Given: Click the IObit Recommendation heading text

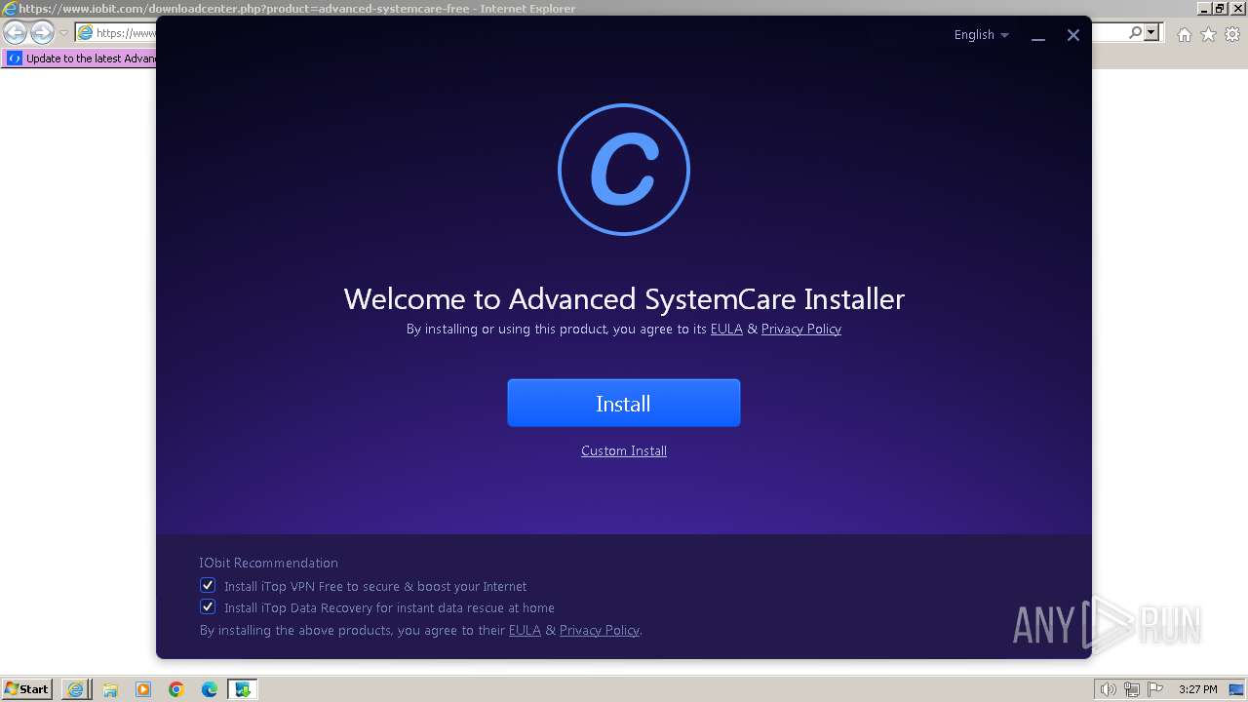Looking at the screenshot, I should [x=268, y=563].
